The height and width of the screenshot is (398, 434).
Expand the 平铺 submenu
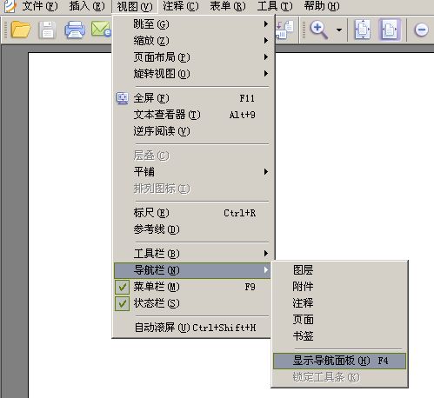pos(192,172)
